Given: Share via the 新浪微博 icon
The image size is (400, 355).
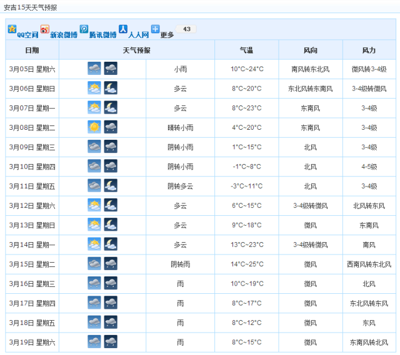Looking at the screenshot, I should [x=45, y=29].
